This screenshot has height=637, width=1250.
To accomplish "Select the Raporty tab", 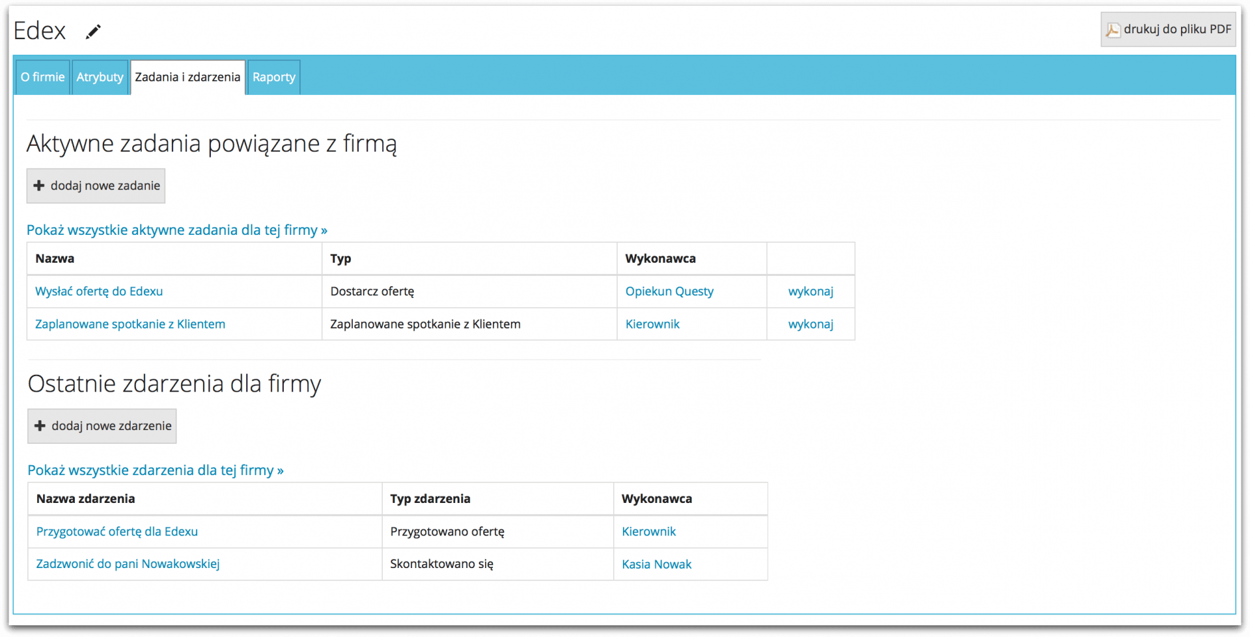I will (x=273, y=76).
